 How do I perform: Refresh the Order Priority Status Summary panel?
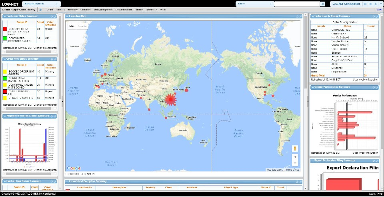click(374, 16)
